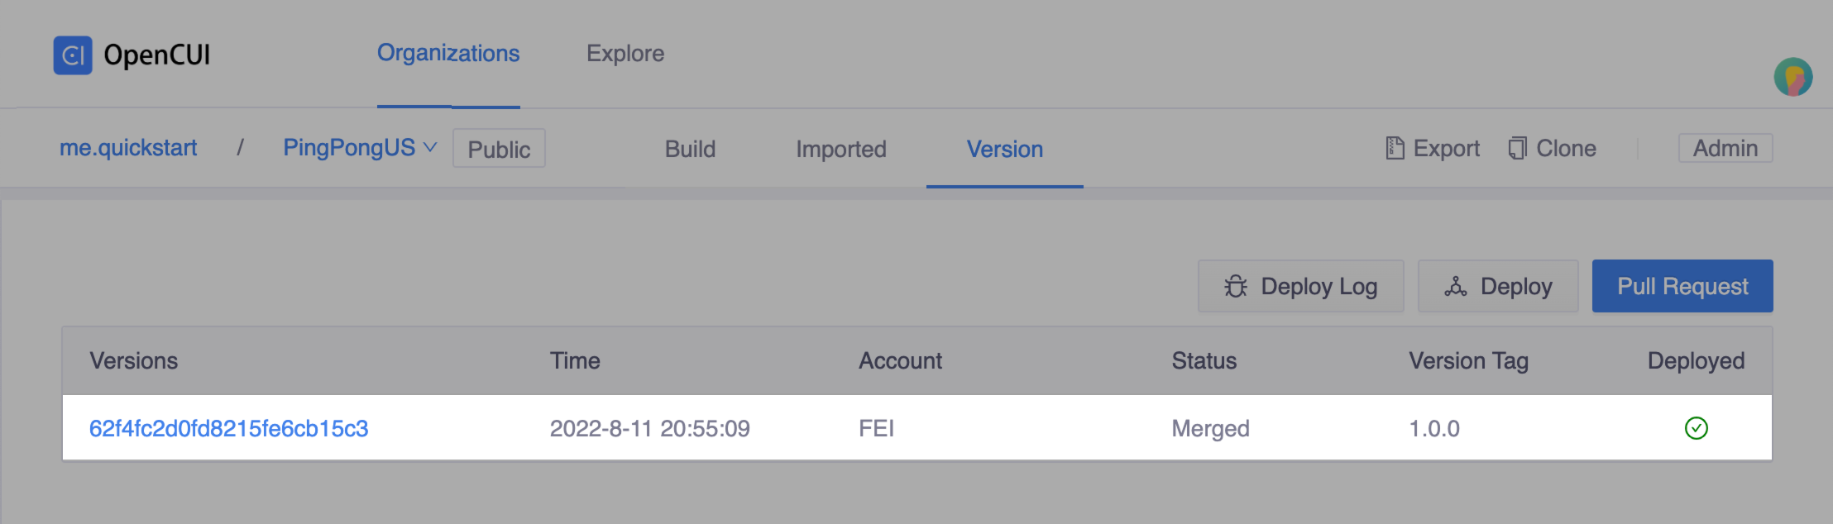Screen dimensions: 1833x524
Task: Open the Admin settings
Action: (x=1725, y=147)
